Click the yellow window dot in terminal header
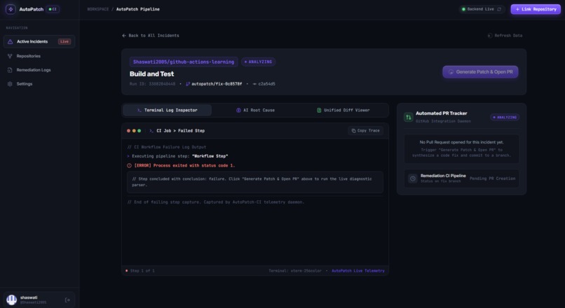The height and width of the screenshot is (308, 565). (134, 131)
